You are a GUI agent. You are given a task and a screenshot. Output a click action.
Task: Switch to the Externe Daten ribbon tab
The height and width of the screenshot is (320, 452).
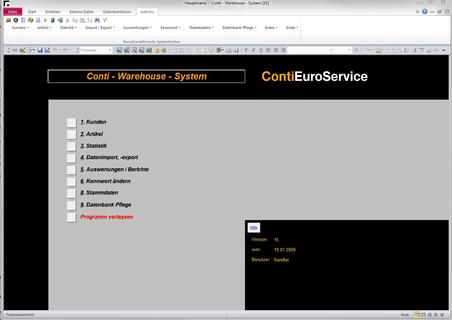(82, 12)
